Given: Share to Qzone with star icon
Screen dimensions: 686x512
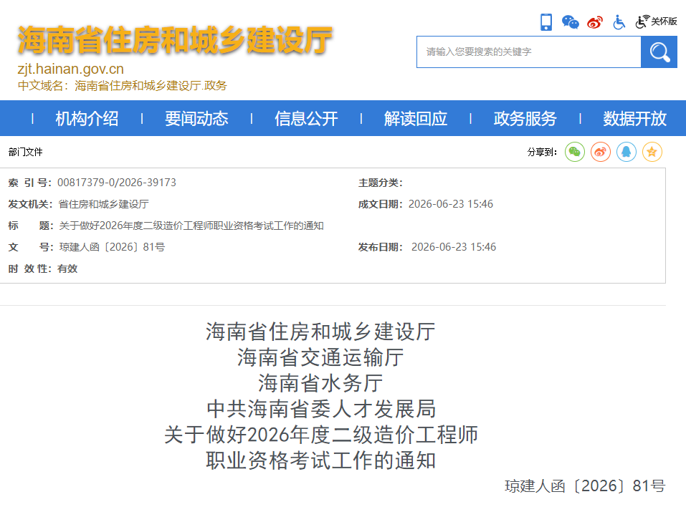Looking at the screenshot, I should [x=652, y=152].
